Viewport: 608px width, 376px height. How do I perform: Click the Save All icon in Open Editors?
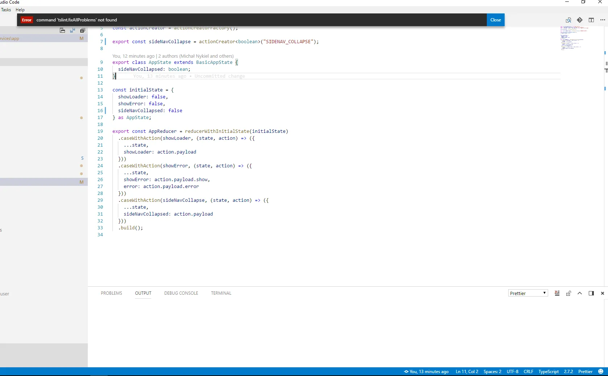click(73, 30)
